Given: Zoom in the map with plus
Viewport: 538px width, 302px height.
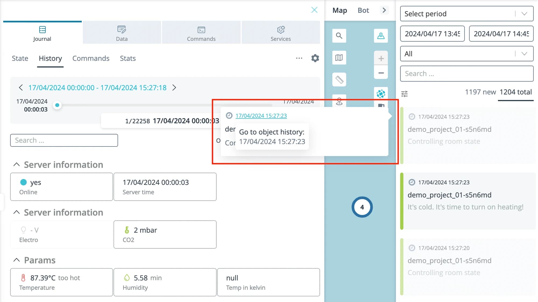Looking at the screenshot, I should tap(381, 58).
